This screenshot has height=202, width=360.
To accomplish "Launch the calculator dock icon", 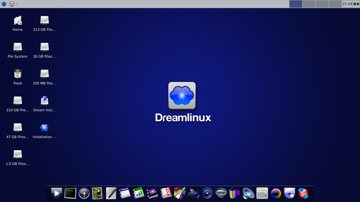I will pos(262,193).
